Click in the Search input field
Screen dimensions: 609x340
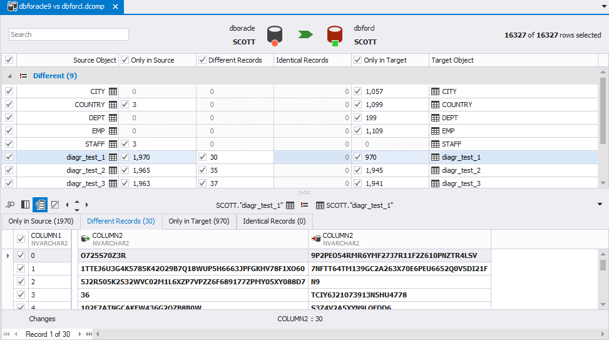click(x=69, y=34)
